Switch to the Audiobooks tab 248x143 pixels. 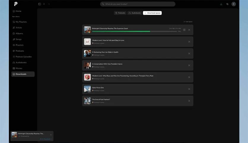135,13
